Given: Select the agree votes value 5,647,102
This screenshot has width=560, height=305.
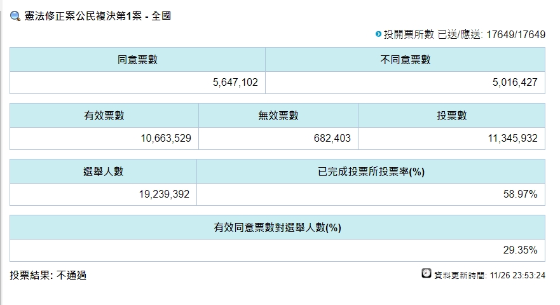Looking at the screenshot, I should pyautogui.click(x=235, y=83).
